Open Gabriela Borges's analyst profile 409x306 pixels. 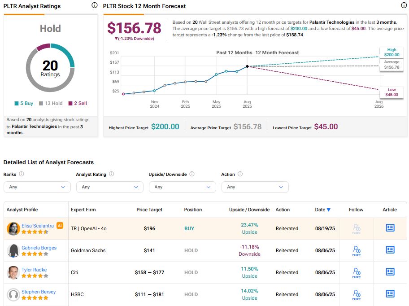(x=39, y=248)
